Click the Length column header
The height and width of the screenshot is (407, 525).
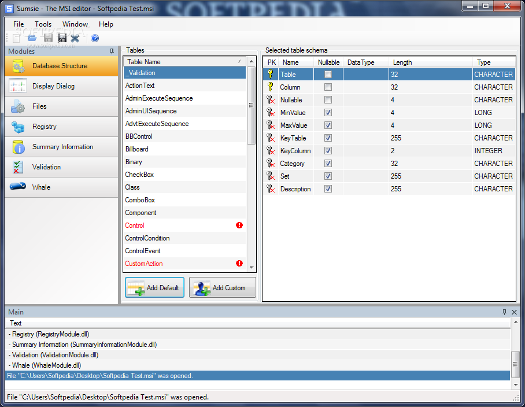point(431,62)
